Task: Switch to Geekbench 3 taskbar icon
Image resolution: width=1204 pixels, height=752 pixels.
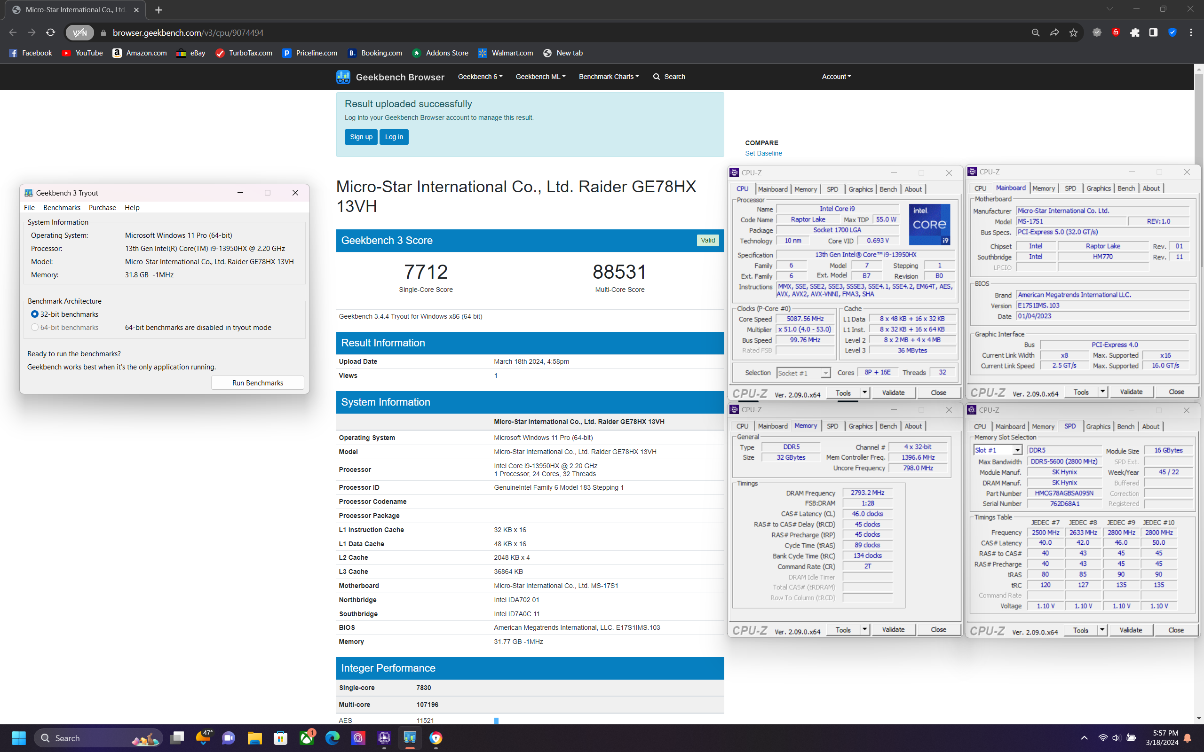Action: (410, 737)
